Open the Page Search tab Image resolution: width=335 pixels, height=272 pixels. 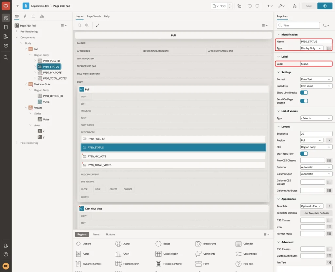(94, 16)
